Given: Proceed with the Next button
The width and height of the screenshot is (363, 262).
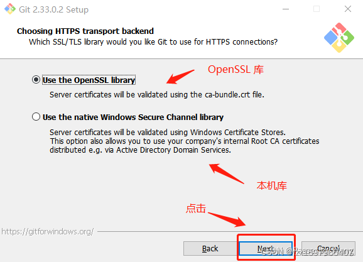Looking at the screenshot, I should coord(266,249).
